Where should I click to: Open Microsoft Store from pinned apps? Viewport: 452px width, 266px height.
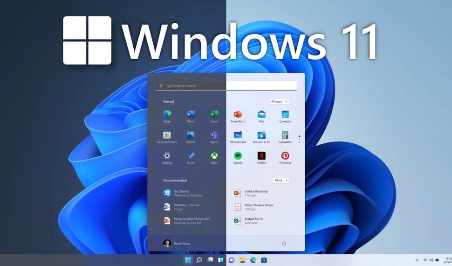pyautogui.click(x=167, y=135)
